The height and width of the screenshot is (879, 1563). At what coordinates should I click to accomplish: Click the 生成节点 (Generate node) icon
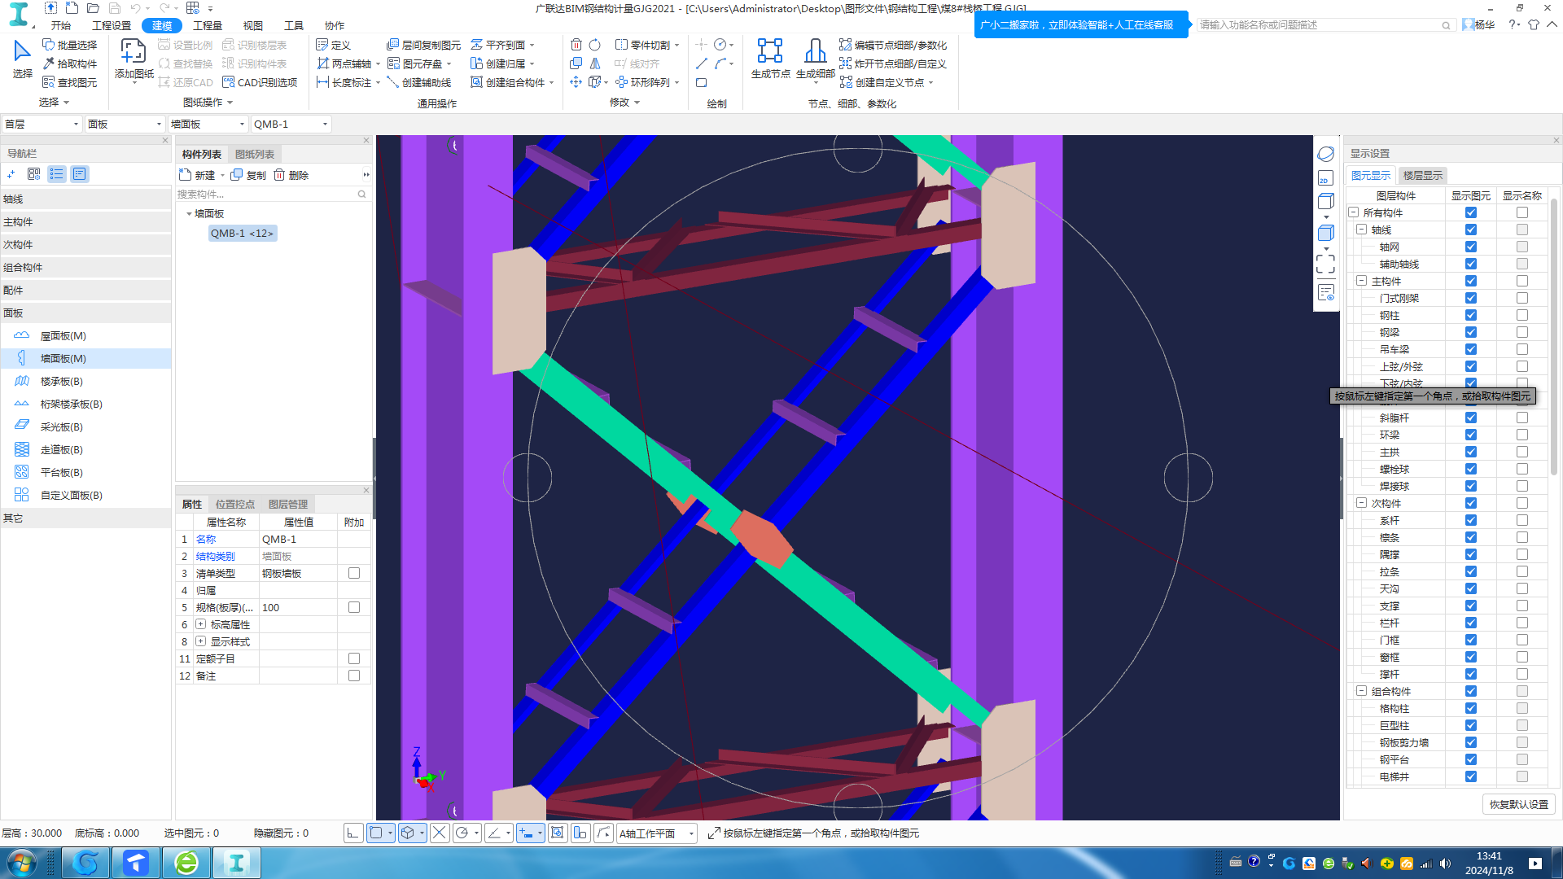coord(770,59)
